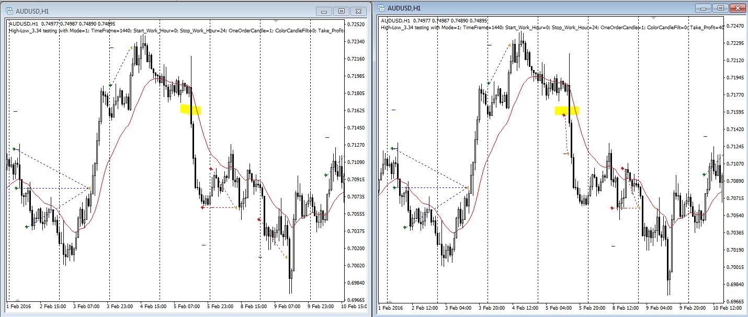Screen dimensions: 748x317
Task: Click the 1 Feb 2016 label in left chart
Action: [x=19, y=307]
